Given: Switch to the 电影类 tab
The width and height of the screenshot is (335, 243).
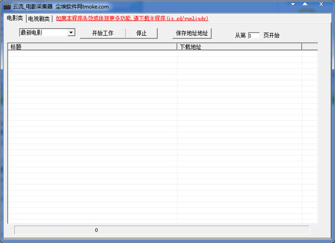Looking at the screenshot, I should (x=15, y=18).
